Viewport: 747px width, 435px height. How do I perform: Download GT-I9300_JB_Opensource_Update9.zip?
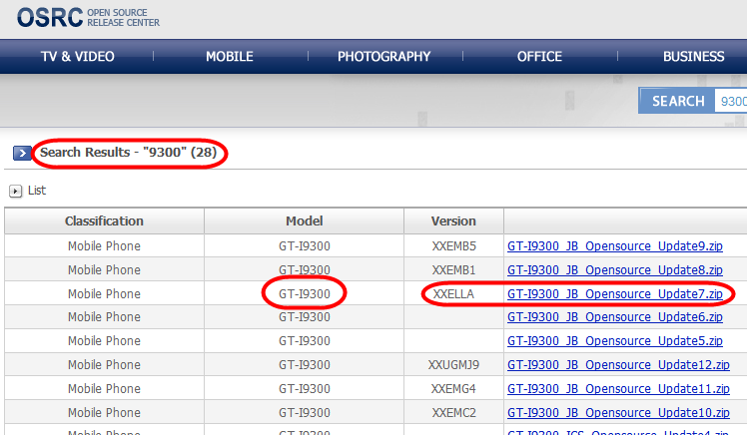pos(615,246)
